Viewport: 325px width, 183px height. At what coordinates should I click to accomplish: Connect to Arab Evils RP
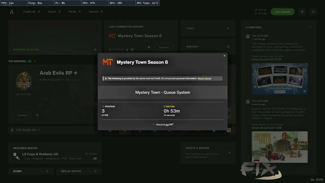click(x=22, y=115)
